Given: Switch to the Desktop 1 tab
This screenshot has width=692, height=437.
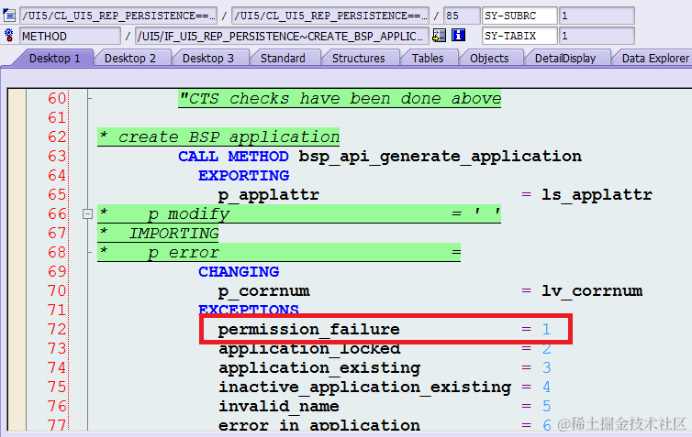Looking at the screenshot, I should [x=54, y=58].
